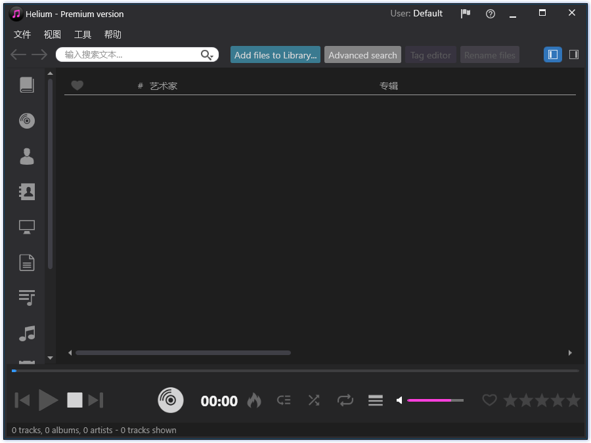The height and width of the screenshot is (443, 591).
Task: Select the contact book icon in the sidebar
Action: point(26,192)
